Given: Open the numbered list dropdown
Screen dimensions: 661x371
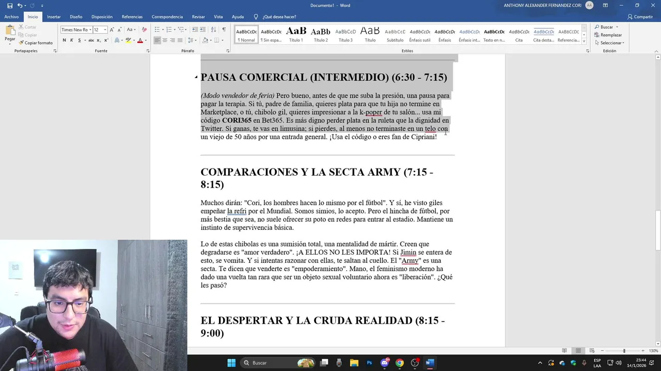Looking at the screenshot, I should point(175,29).
